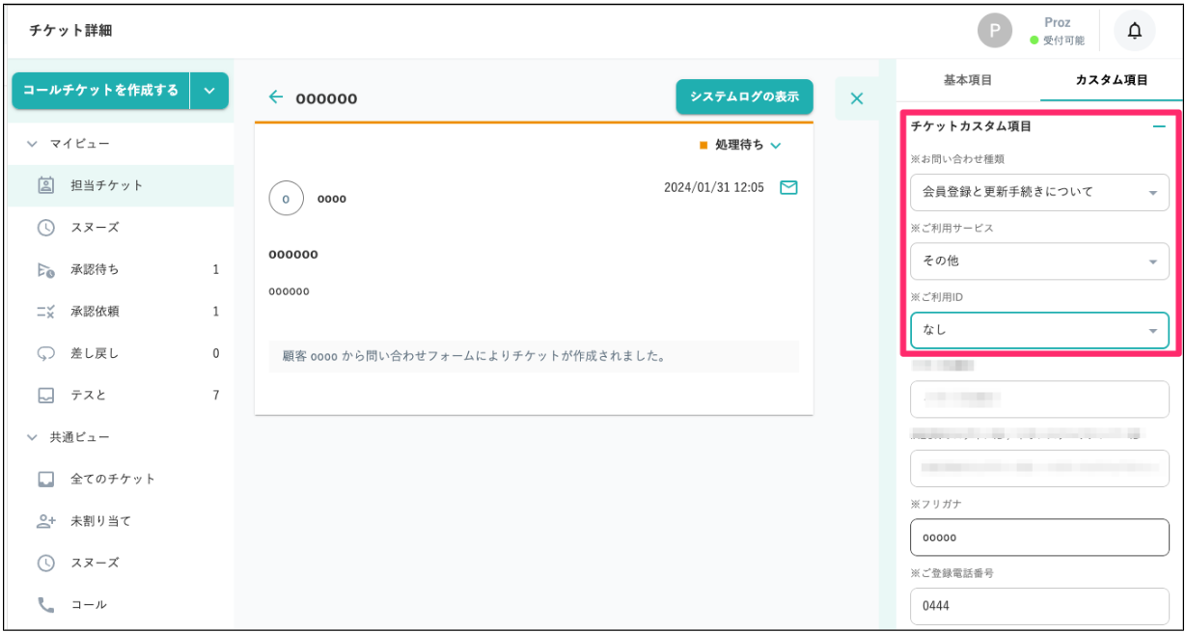Click the notification bell icon
Screen dimensions: 1186x633
[x=1134, y=32]
